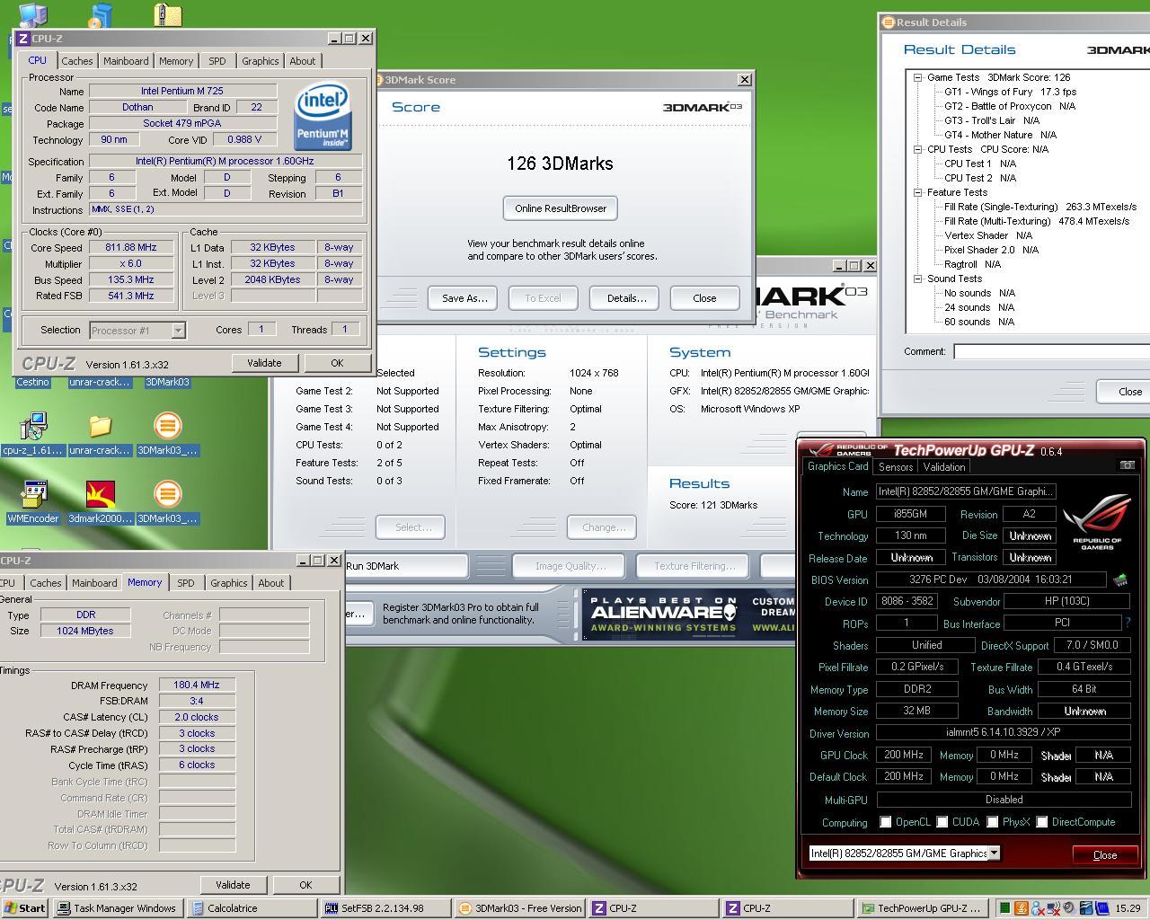
Task: Click the purple Z icon in CPU-Z title bar
Action: pos(23,39)
